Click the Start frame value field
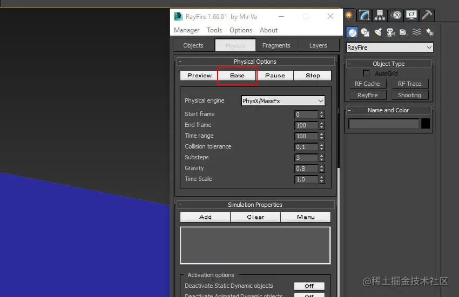This screenshot has height=297, width=459. 306,114
